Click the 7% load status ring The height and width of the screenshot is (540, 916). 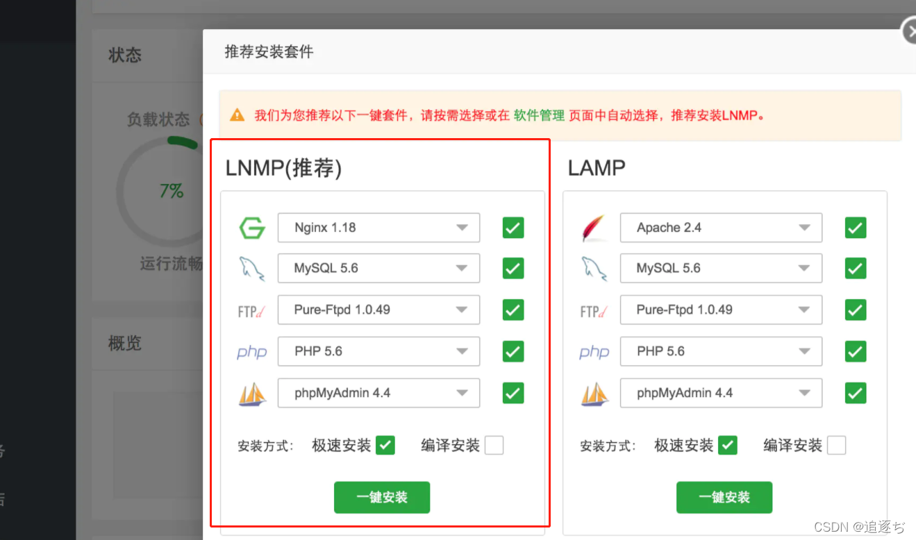pyautogui.click(x=170, y=192)
